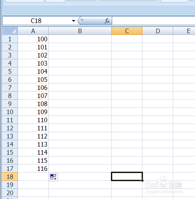
Task: Click the active cell C18
Action: [x=127, y=176]
